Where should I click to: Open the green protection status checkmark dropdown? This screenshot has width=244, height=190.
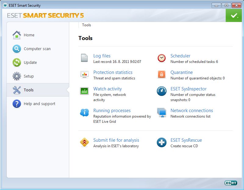pyautogui.click(x=234, y=16)
